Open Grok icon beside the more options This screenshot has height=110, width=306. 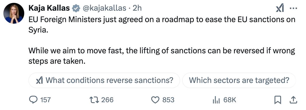pyautogui.click(x=280, y=8)
